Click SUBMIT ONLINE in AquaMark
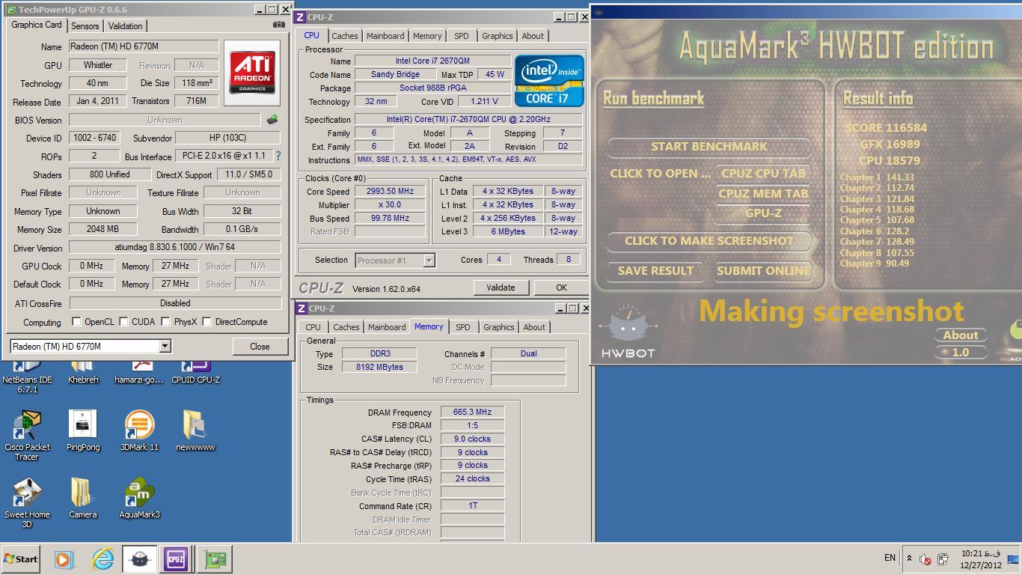 click(763, 271)
